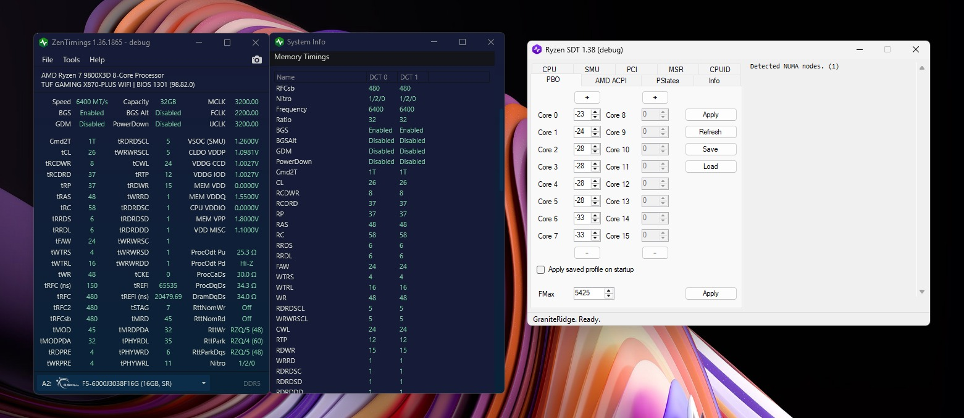Click the System Info vertical scrollbar
The width and height of the screenshot is (964, 418).
501,151
